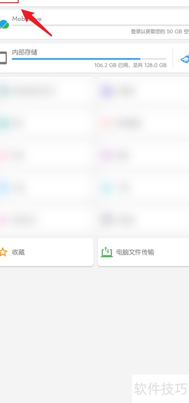
Task: Tap the orange star favorites icon
Action: [3, 252]
